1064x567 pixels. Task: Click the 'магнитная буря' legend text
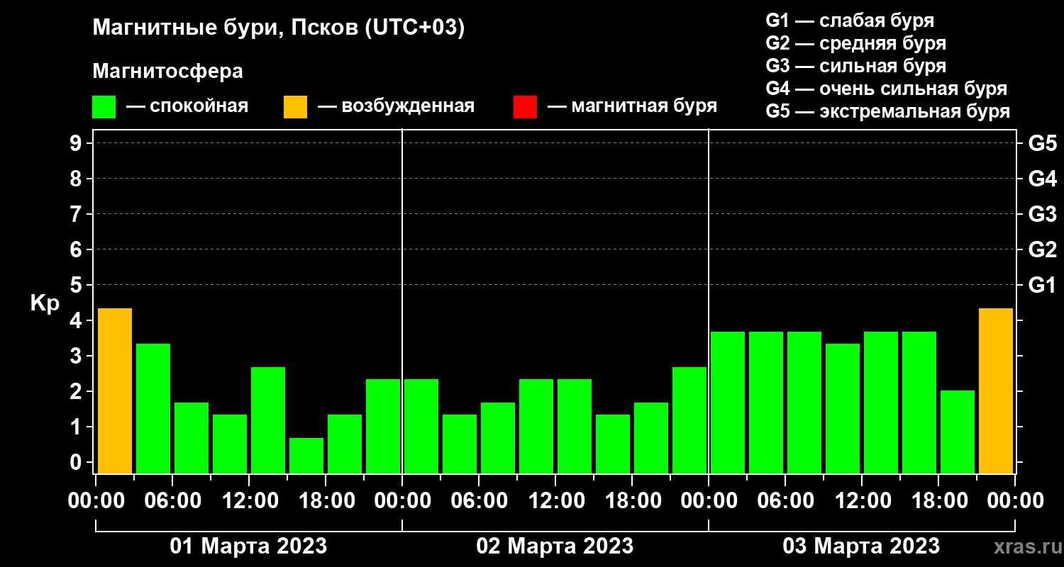tap(644, 107)
